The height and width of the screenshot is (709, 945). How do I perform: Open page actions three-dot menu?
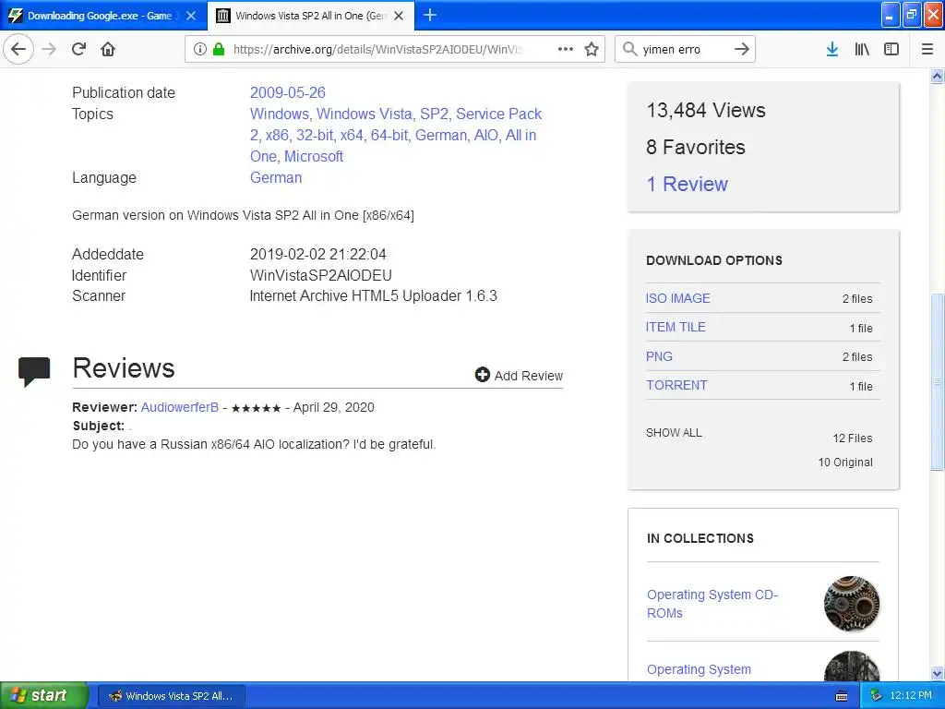pyautogui.click(x=566, y=49)
